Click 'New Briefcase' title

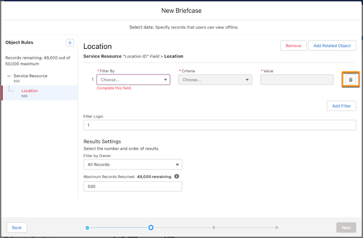[x=181, y=11]
